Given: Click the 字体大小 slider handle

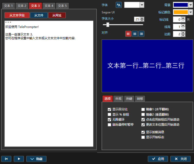Looking at the screenshot, I should coord(108,25).
